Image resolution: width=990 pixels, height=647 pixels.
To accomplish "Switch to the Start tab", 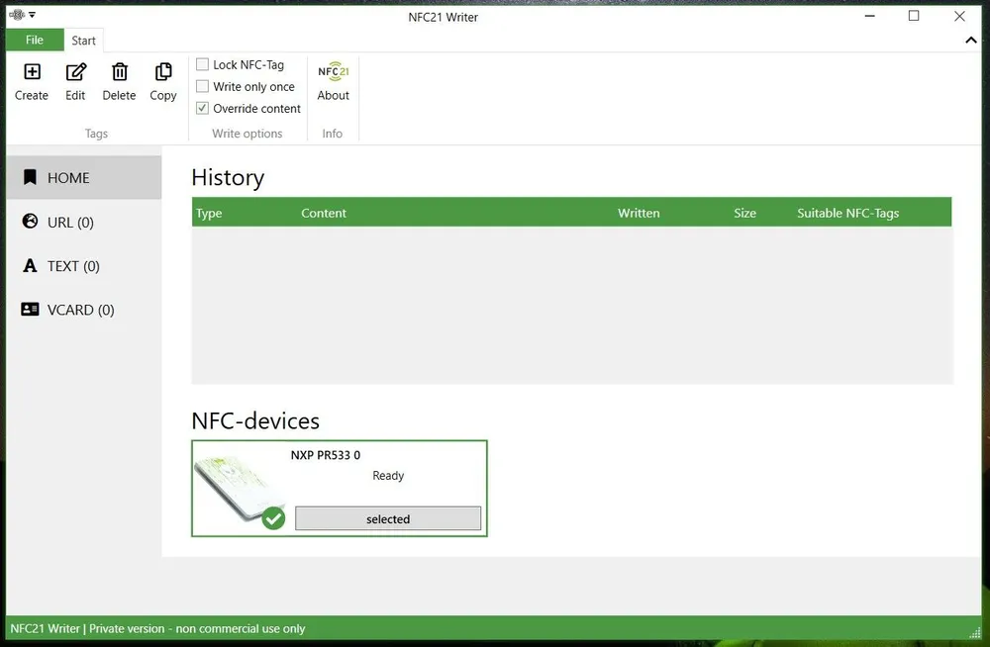I will [x=83, y=40].
